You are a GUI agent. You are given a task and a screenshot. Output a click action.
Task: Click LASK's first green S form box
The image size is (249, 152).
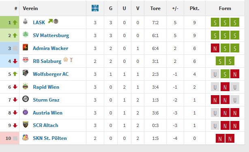coord(215,23)
